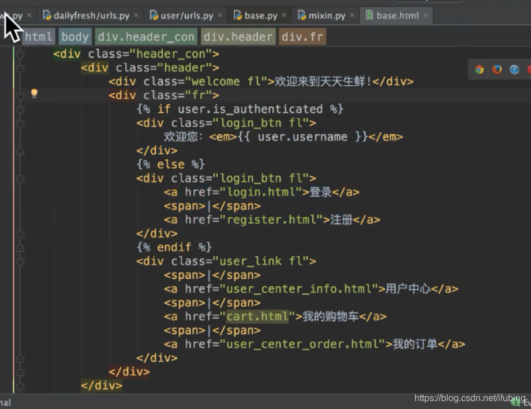The image size is (531, 409).
Task: Switch to dailyfresh/urls.py tab
Action: 91,16
